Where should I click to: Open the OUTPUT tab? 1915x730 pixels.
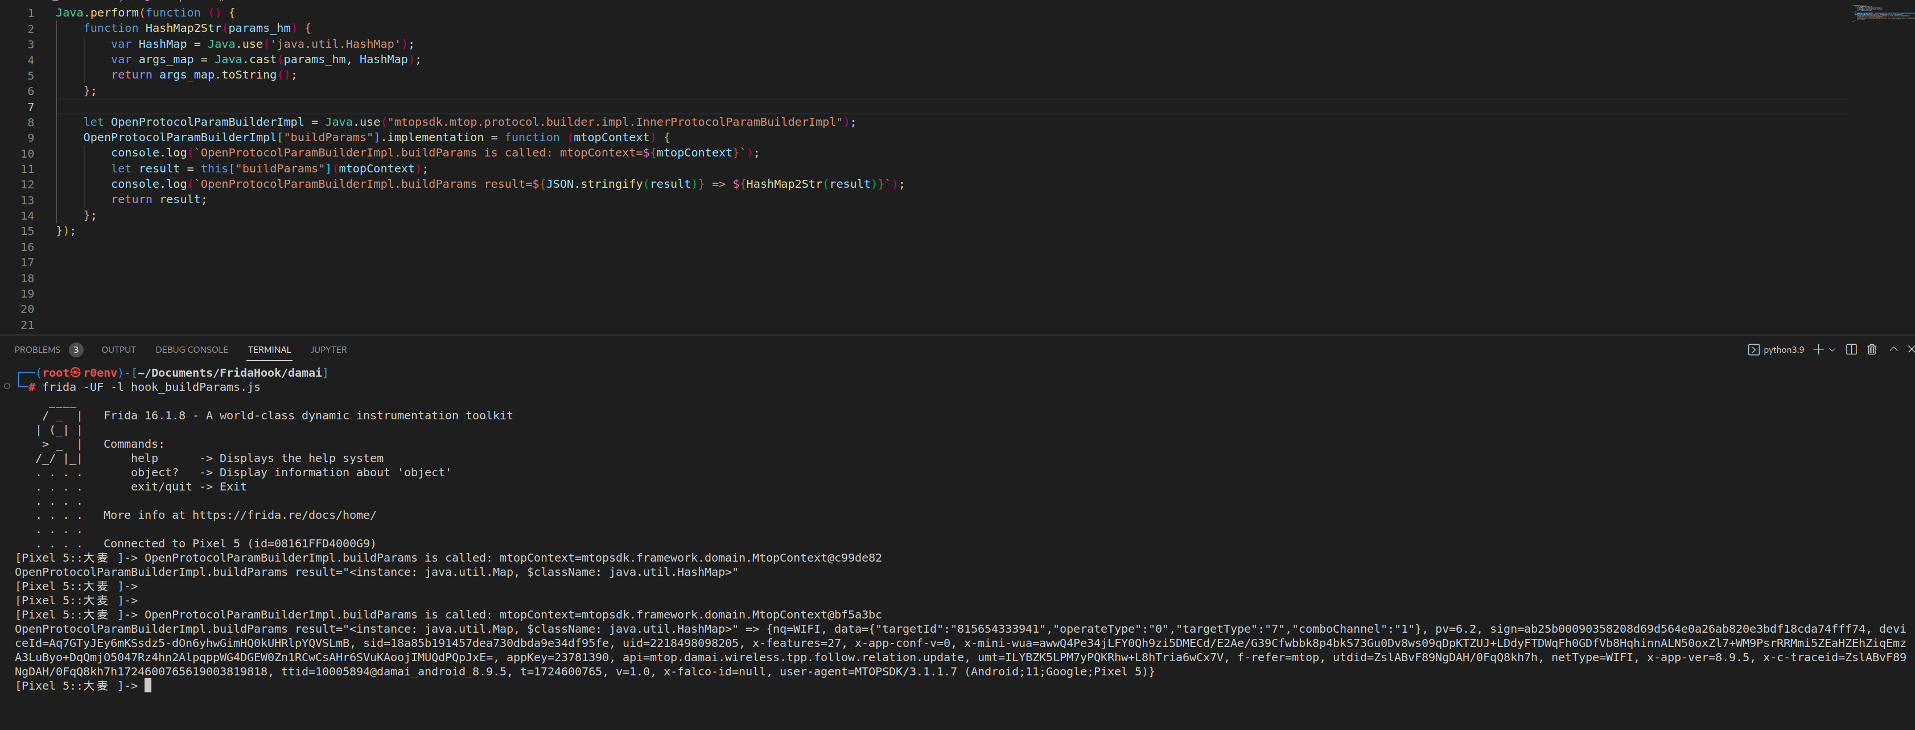coord(118,349)
